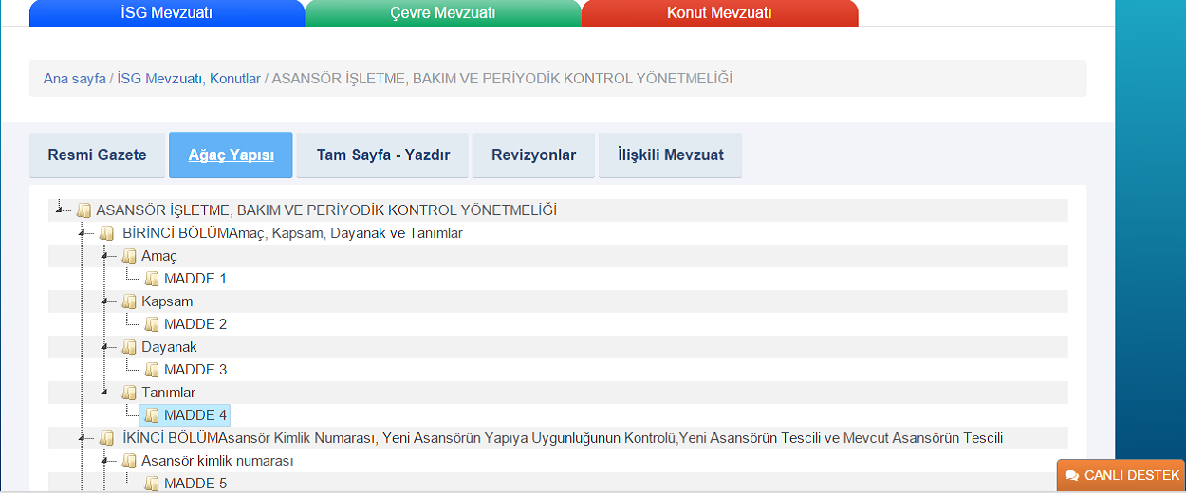
Task: Click the root regulation document icon
Action: (84, 210)
